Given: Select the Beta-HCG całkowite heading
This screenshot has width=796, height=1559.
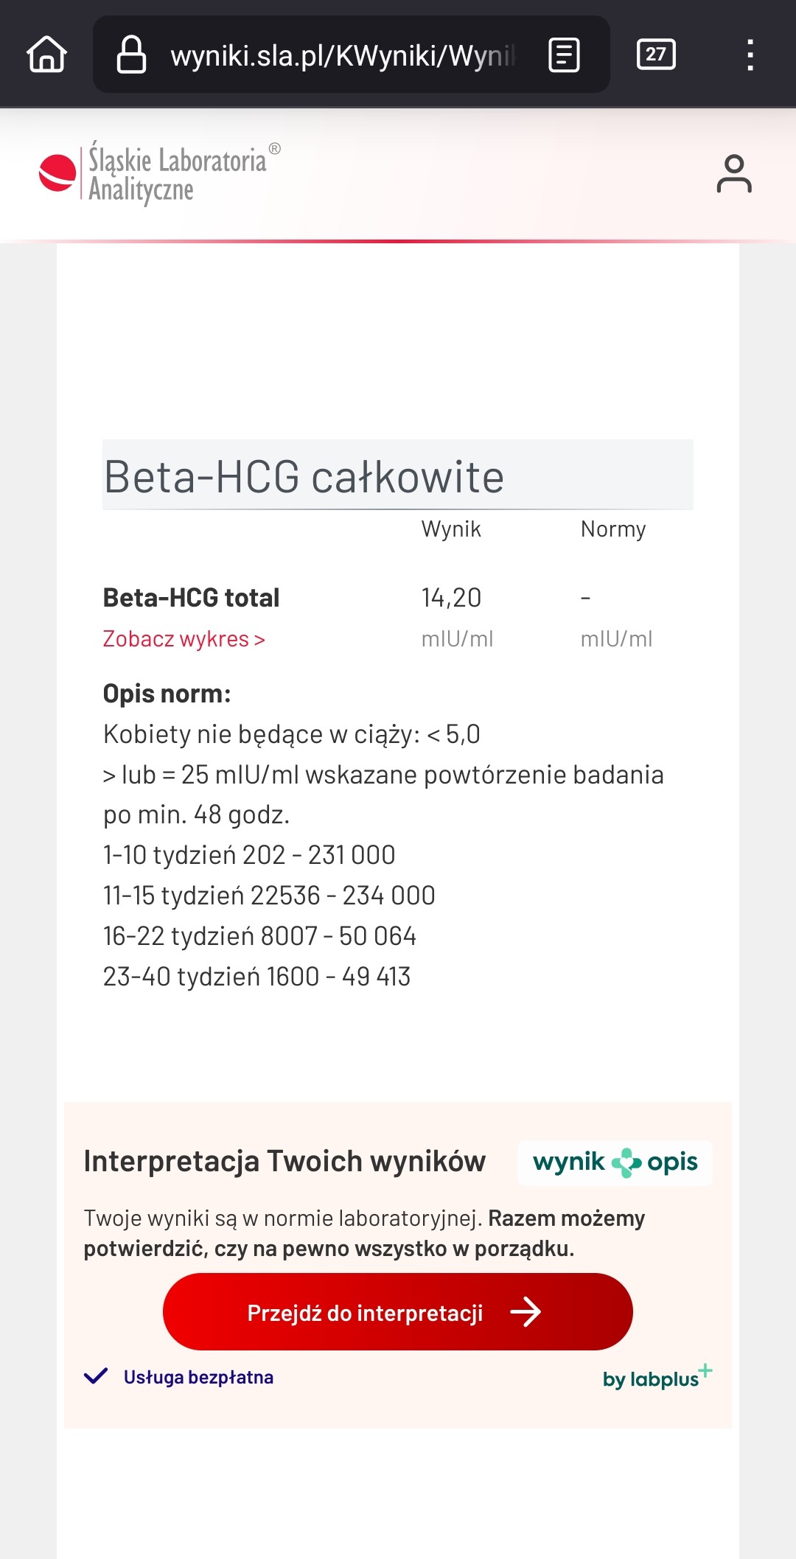Looking at the screenshot, I should [304, 476].
